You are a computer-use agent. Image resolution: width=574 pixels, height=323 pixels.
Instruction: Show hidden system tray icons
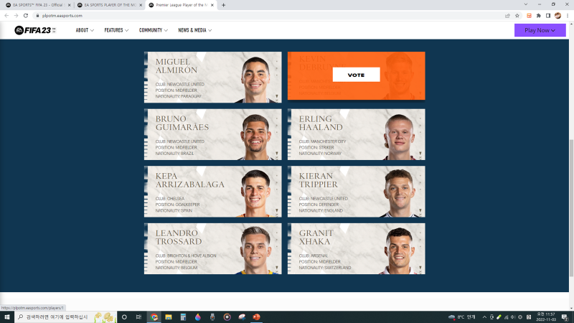pyautogui.click(x=484, y=317)
